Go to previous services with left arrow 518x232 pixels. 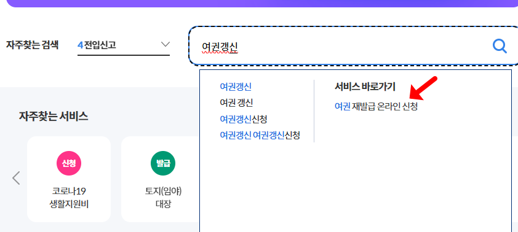coord(16,178)
